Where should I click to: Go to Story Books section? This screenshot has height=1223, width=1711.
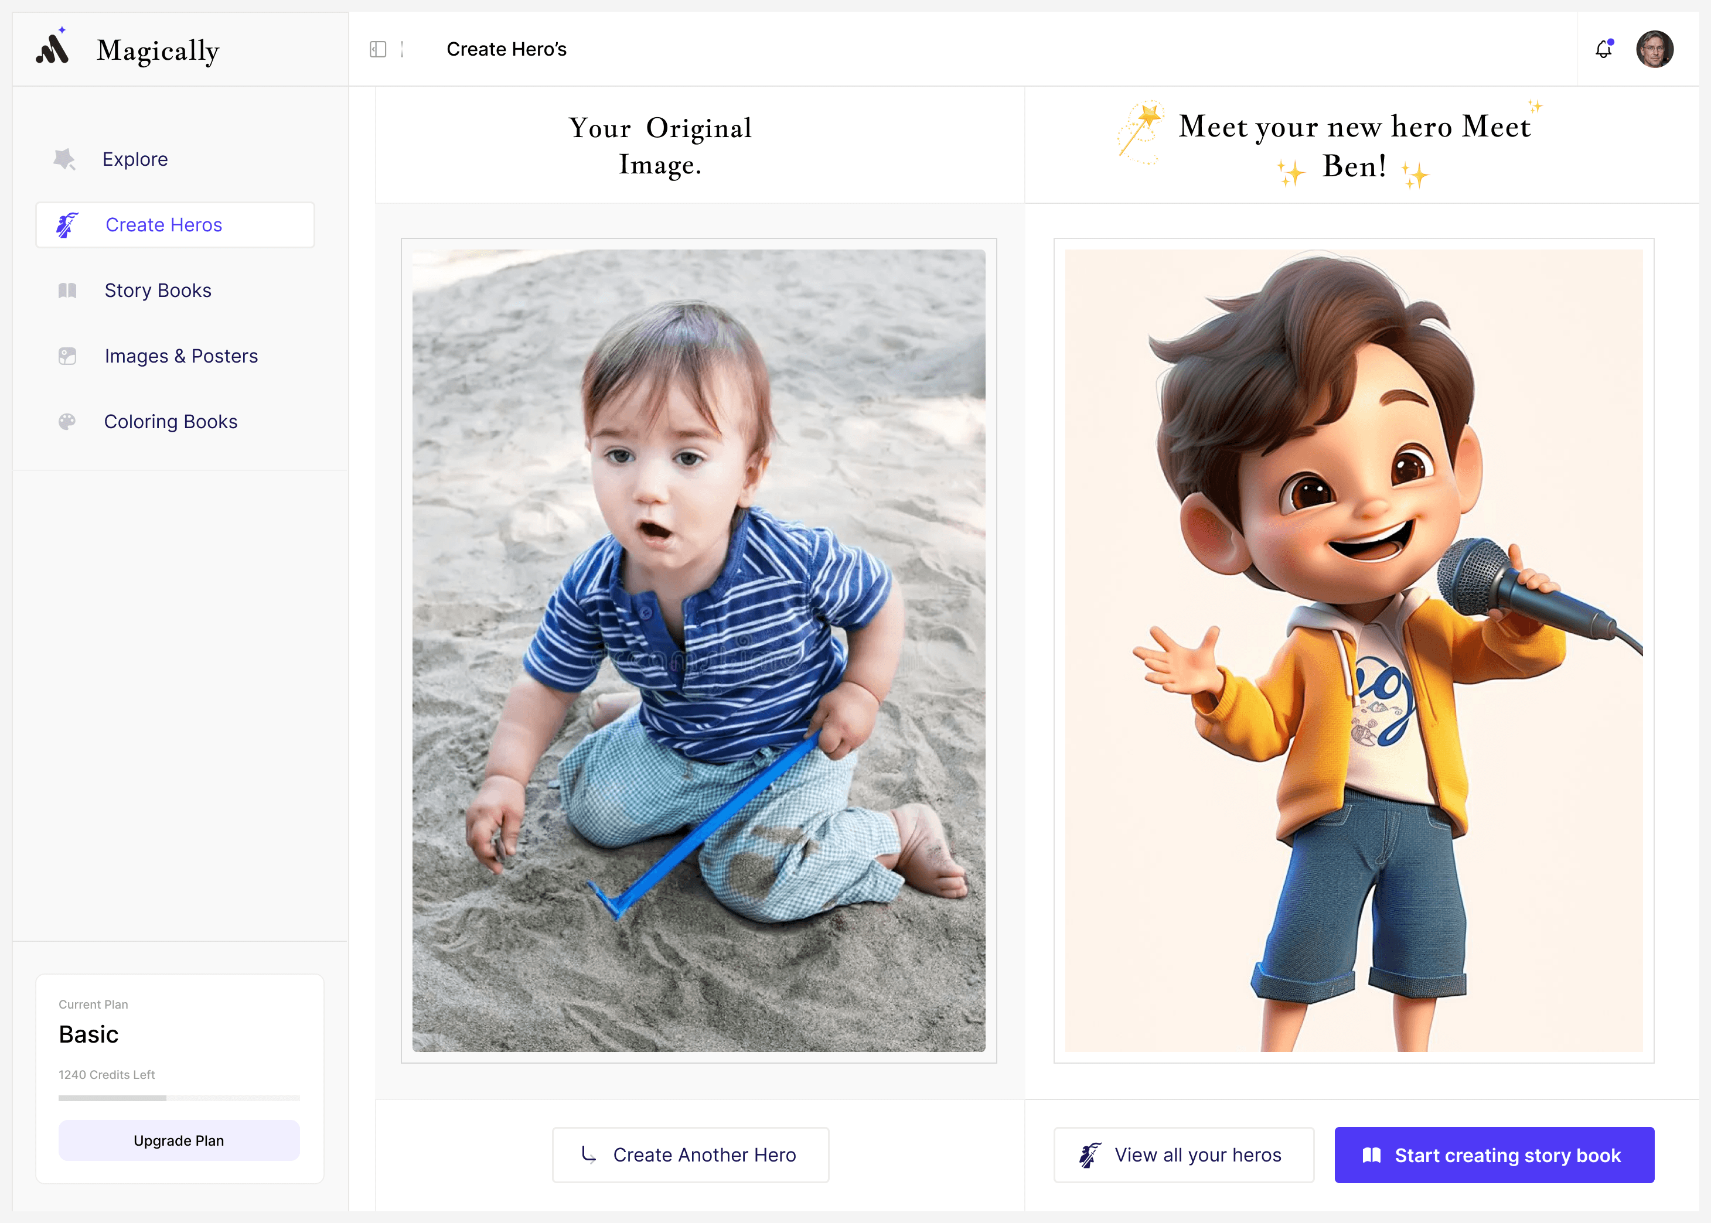click(158, 291)
